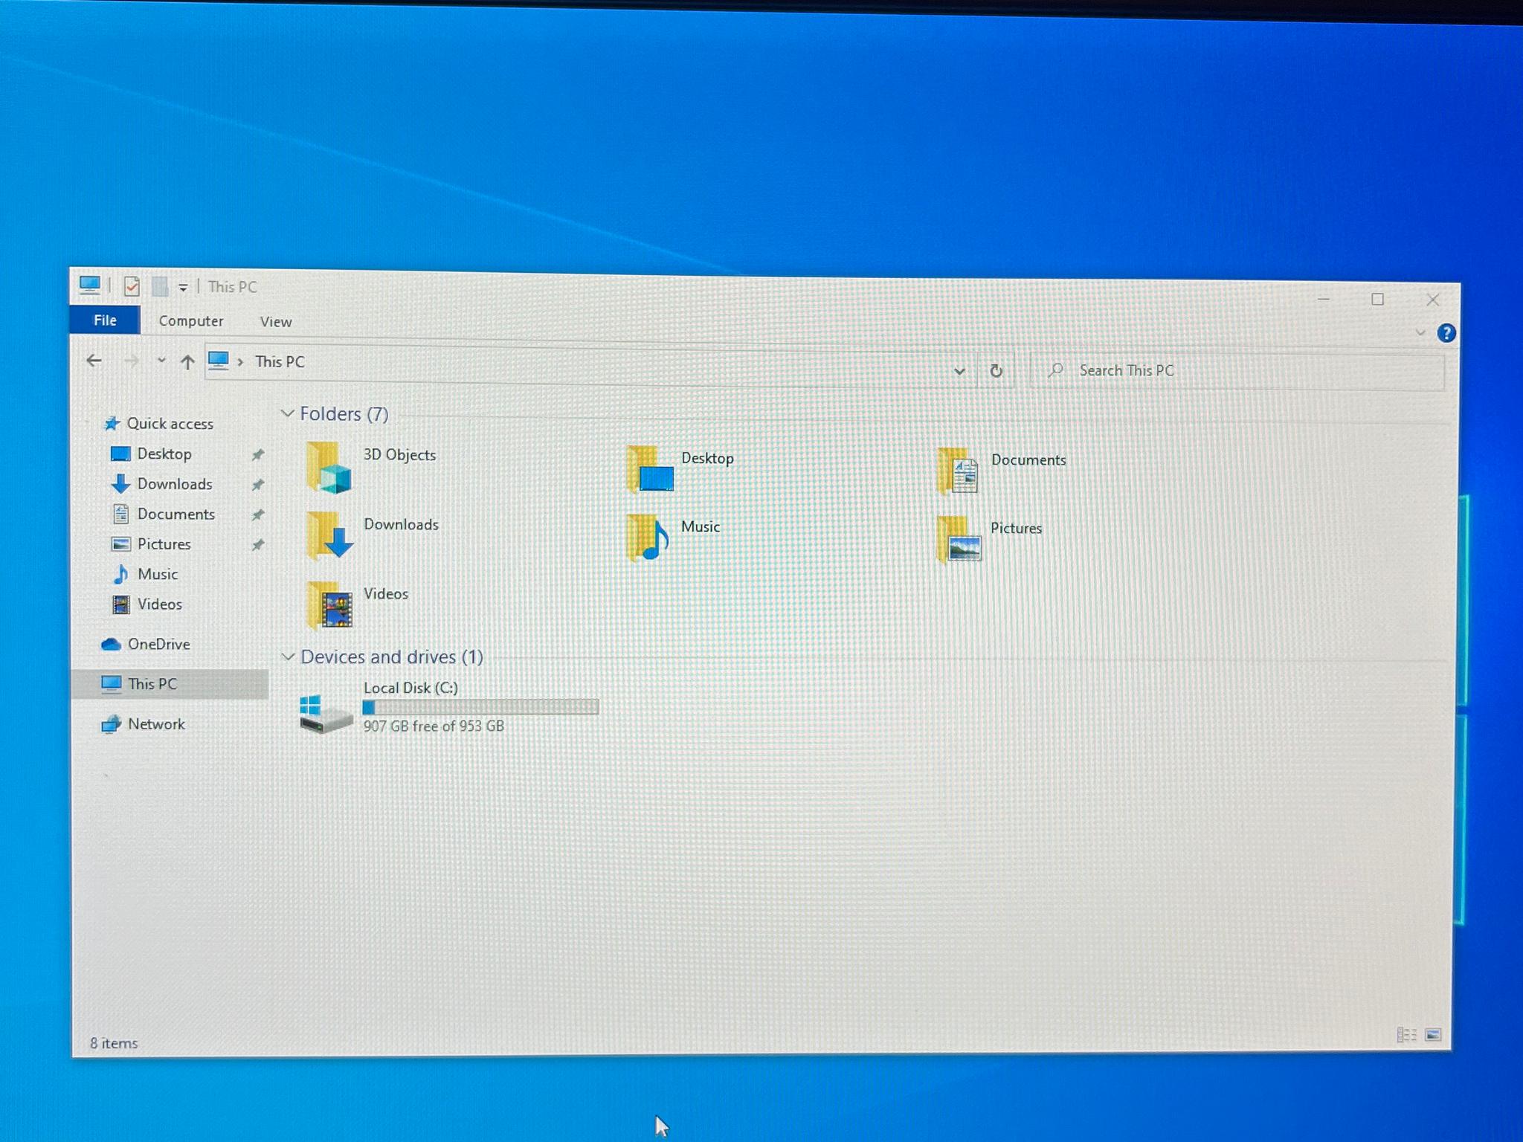
Task: Select the Pictures folder in Folders group
Action: pos(959,538)
